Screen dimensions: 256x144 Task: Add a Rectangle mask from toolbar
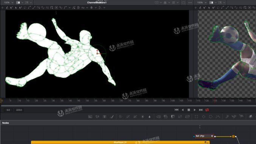point(196,116)
